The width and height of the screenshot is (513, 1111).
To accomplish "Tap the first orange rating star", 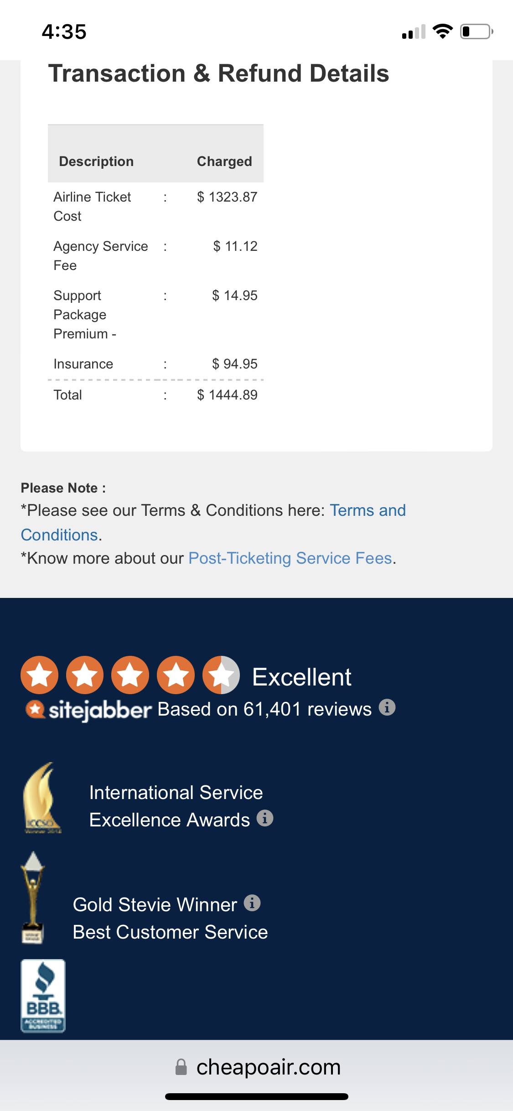I will pyautogui.click(x=40, y=675).
